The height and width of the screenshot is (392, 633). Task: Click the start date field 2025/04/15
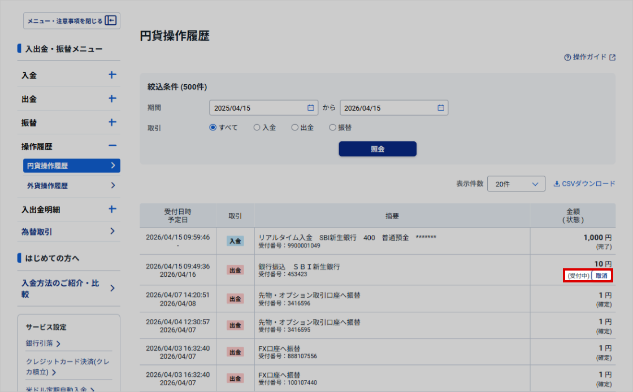(257, 108)
